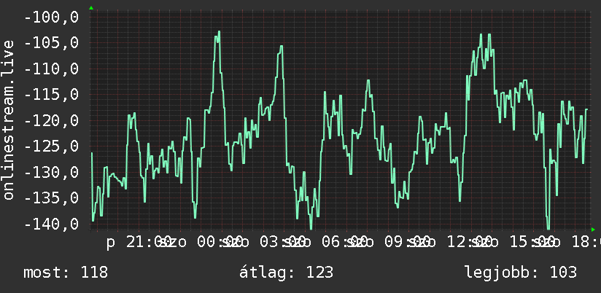Click the 06:00 time axis label
This screenshot has height=293, width=601.
(346, 243)
